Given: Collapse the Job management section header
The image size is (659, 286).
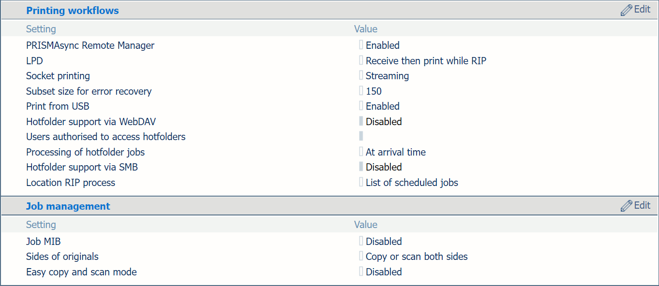Looking at the screenshot, I should coord(68,206).
